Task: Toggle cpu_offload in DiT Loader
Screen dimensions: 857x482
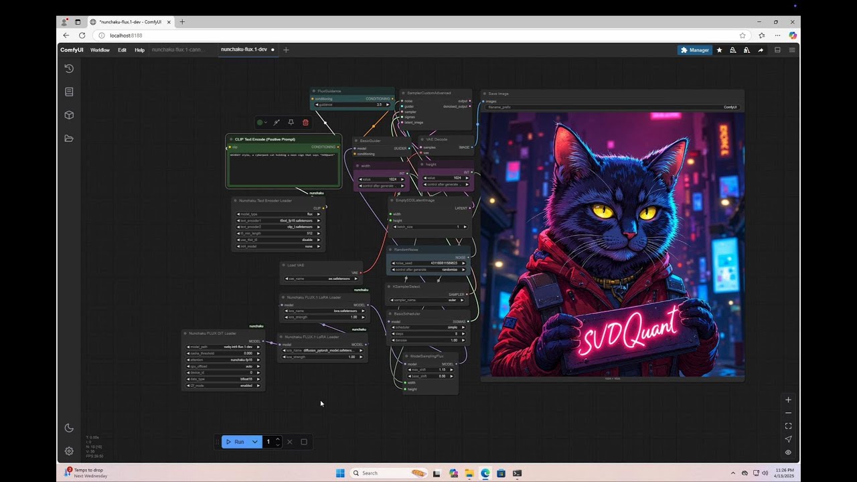Action: (x=224, y=366)
